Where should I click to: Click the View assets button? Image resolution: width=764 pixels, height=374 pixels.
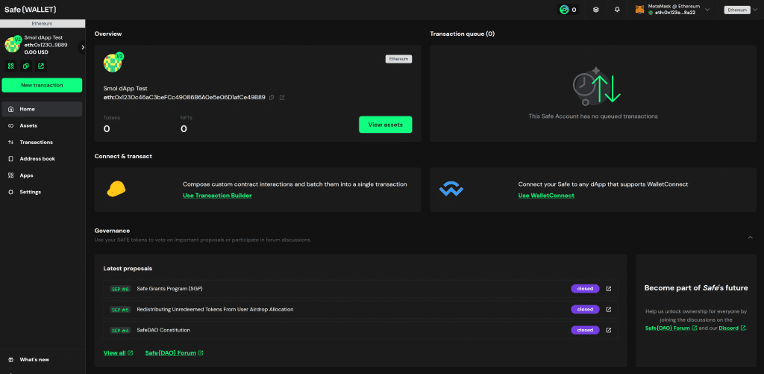[x=386, y=125]
